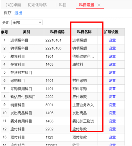The height and width of the screenshot is (146, 132).
Task: Click the 保存 button
Action: 7,13
